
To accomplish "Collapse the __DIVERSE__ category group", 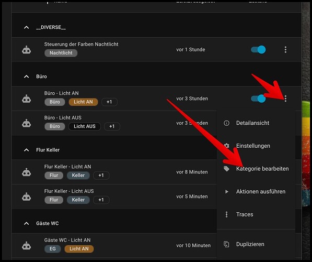I will tap(26, 28).
